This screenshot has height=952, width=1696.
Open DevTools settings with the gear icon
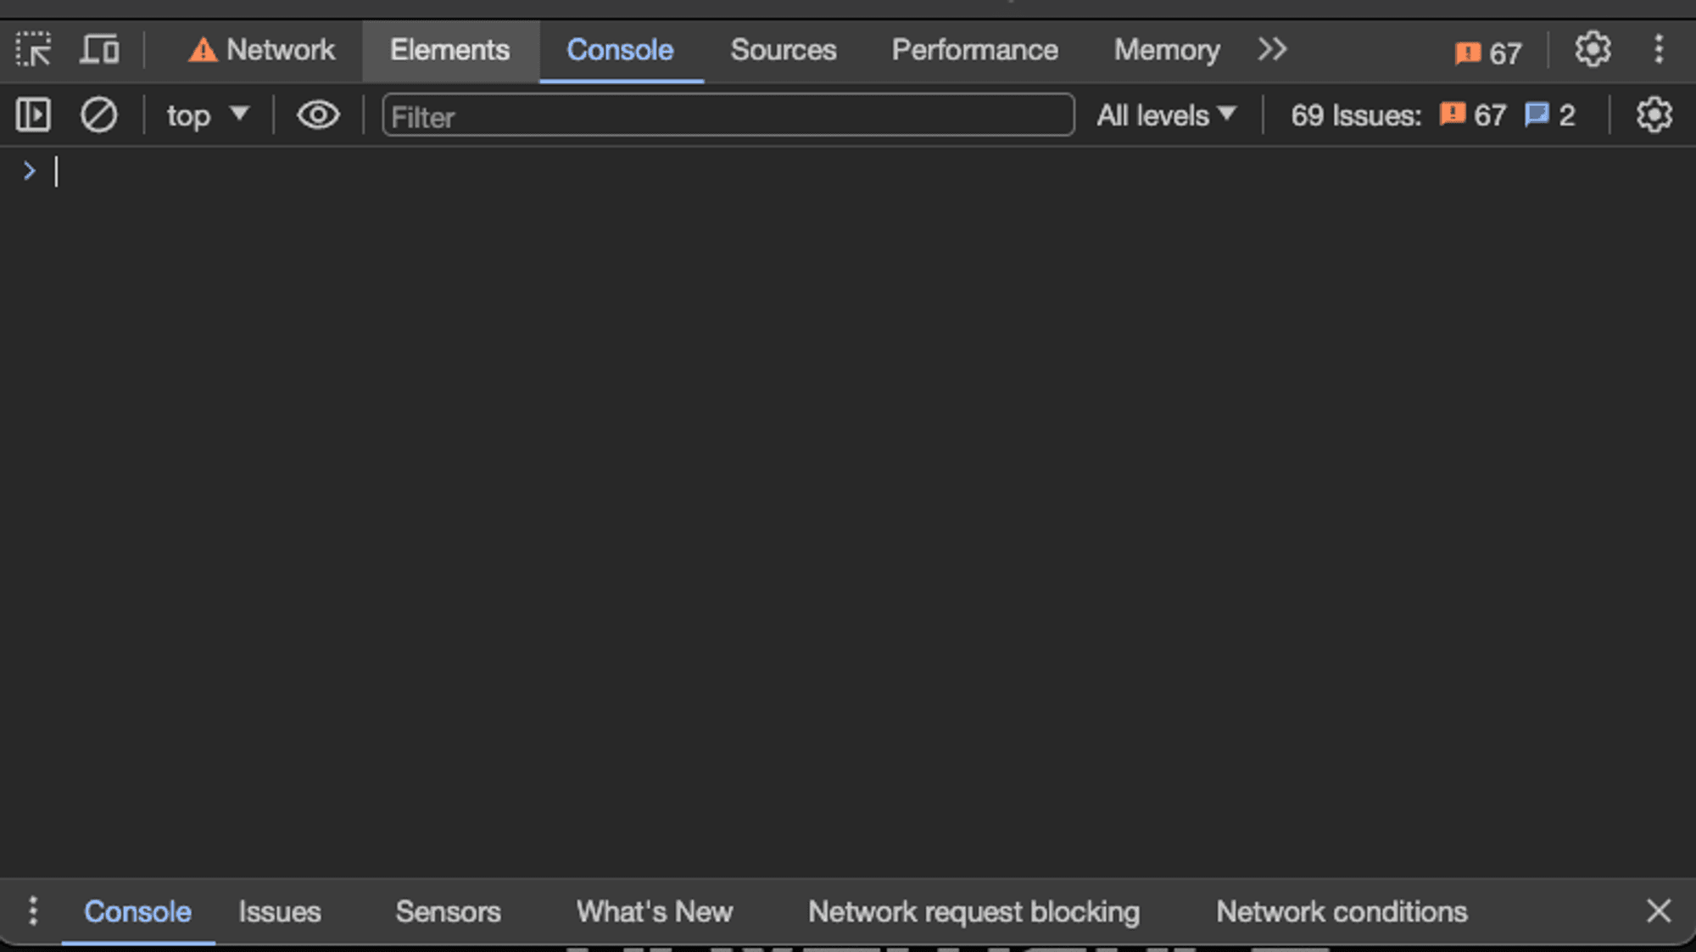pyautogui.click(x=1592, y=49)
